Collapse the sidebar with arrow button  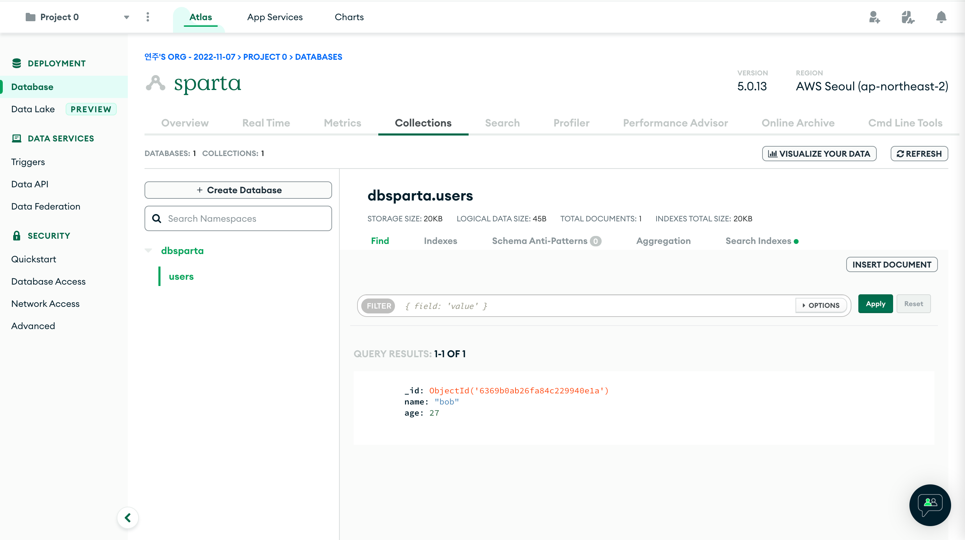point(128,517)
